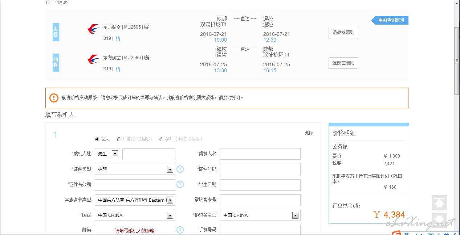Image resolution: width=460 pixels, height=235 pixels.
Task: Open the 证件类型 dropdown showing 护照
Action: (135, 169)
